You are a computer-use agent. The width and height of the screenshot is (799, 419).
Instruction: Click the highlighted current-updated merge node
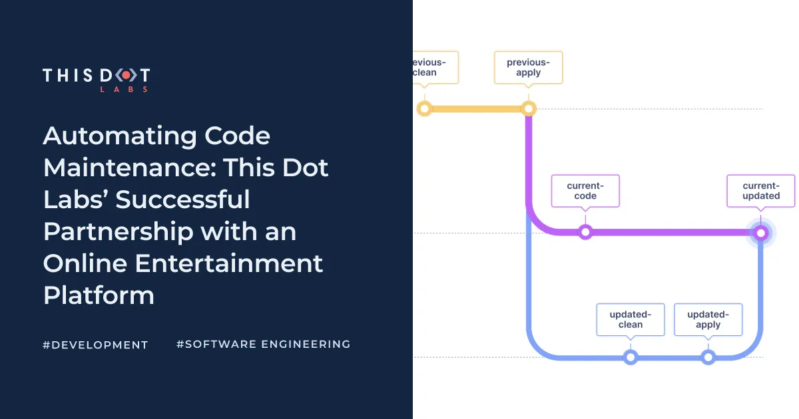760,233
